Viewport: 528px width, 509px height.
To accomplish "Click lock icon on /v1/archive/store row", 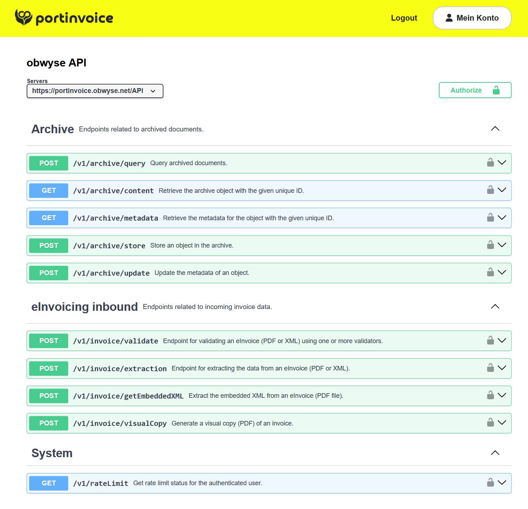I will click(x=490, y=245).
